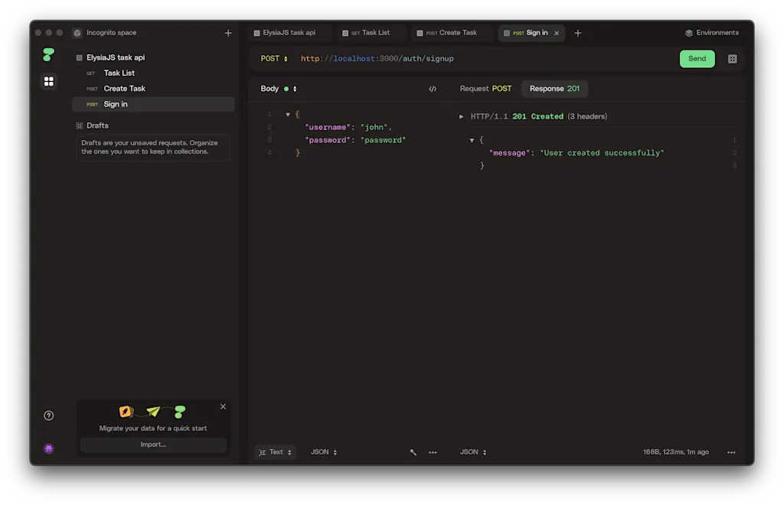Select the Sign in tab

531,33
